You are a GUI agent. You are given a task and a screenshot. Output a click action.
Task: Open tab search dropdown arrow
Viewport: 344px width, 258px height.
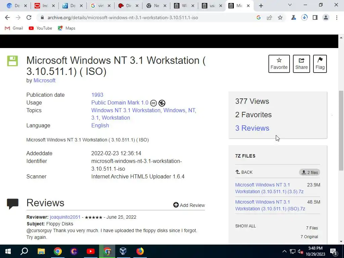pos(290,5)
